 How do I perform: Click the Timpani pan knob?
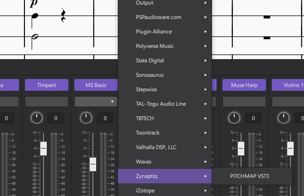coord(36,118)
